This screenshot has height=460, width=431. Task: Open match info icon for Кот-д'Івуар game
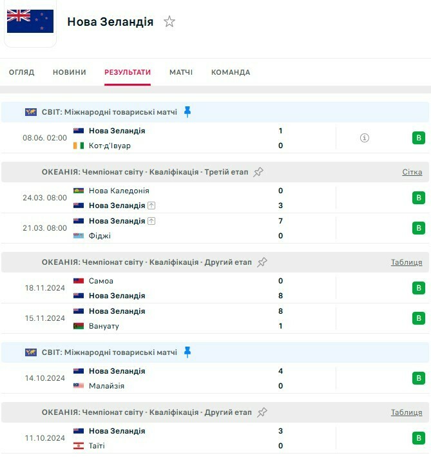tap(365, 138)
